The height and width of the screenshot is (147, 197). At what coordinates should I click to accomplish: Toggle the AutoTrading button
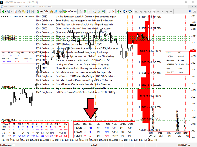click(70, 12)
